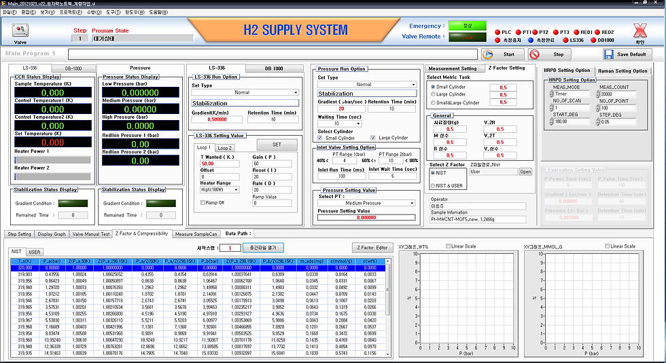Click the Start button with play icon

pos(502,54)
